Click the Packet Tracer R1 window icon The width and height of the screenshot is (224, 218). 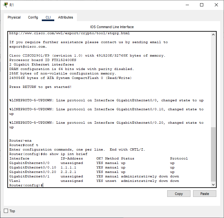pyautogui.click(x=5, y=5)
